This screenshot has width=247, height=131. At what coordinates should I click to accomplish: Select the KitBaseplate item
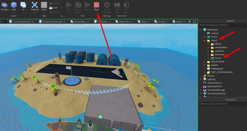pos(217,69)
